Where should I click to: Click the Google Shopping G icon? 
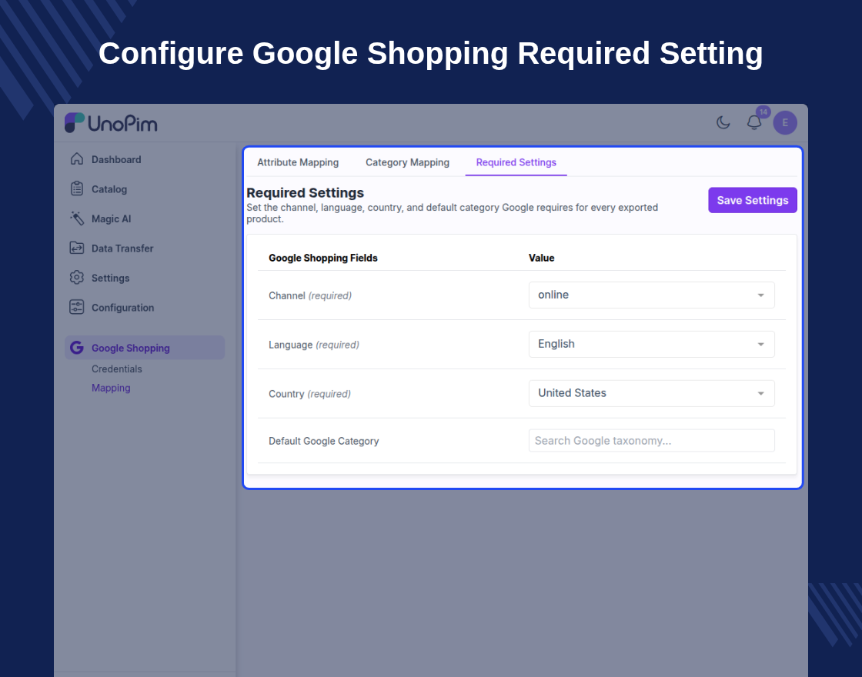(77, 348)
